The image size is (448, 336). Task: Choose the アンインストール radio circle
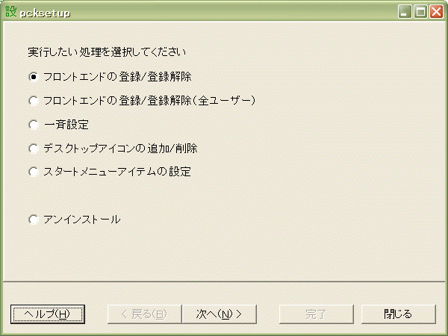coord(34,220)
